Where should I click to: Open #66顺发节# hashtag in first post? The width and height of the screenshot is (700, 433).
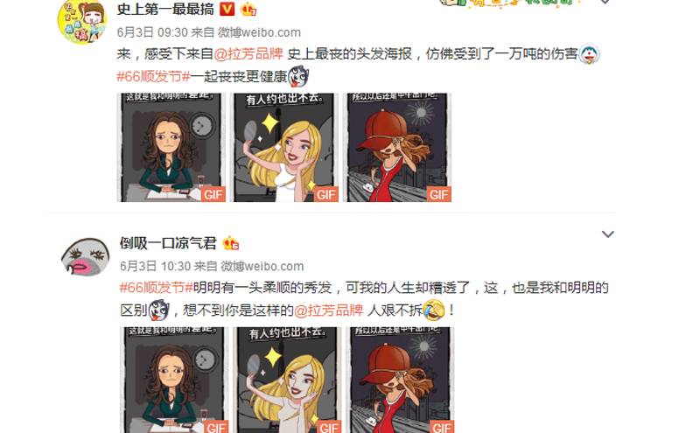tap(154, 76)
